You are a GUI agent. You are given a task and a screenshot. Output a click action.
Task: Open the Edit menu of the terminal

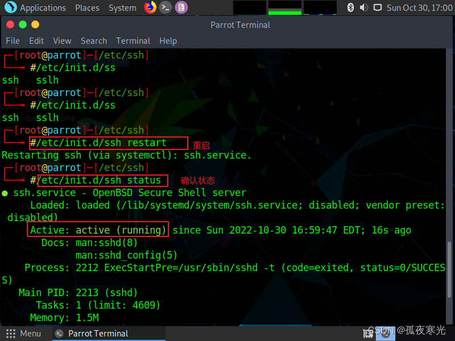36,40
